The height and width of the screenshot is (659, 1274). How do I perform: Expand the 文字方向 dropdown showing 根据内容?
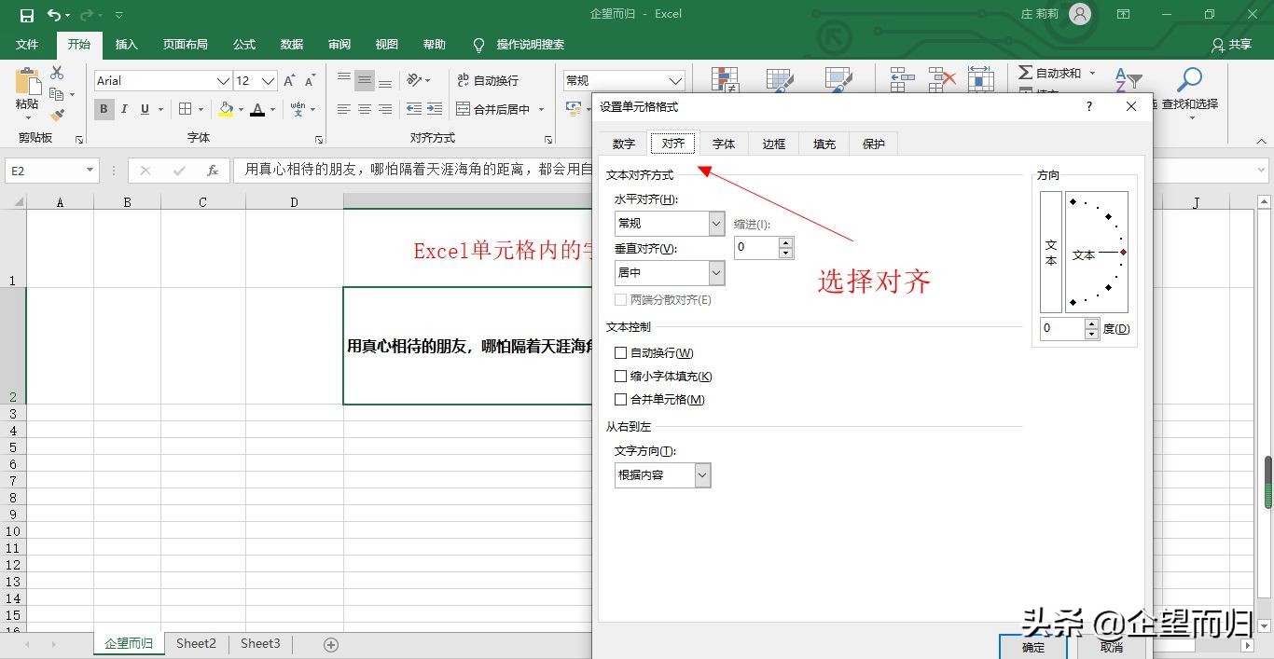701,474
